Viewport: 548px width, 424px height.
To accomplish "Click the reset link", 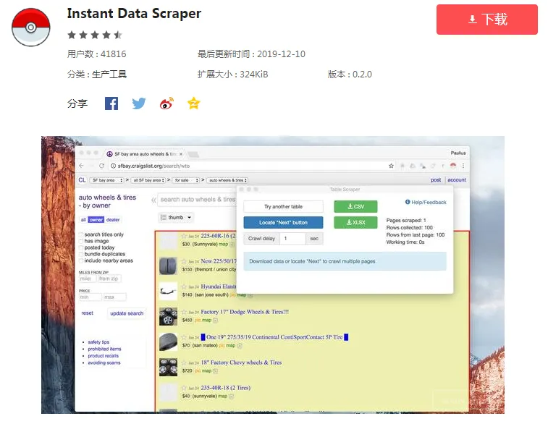I will click(88, 313).
